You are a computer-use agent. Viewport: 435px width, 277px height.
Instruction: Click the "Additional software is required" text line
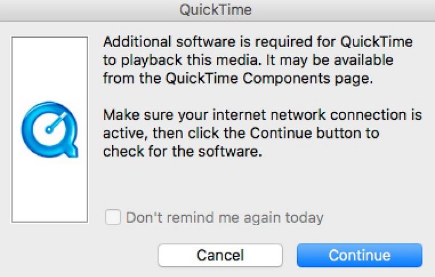point(258,42)
